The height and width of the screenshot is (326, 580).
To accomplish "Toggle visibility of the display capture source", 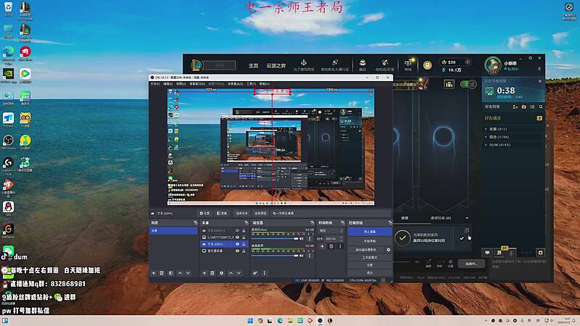I will coord(236,251).
